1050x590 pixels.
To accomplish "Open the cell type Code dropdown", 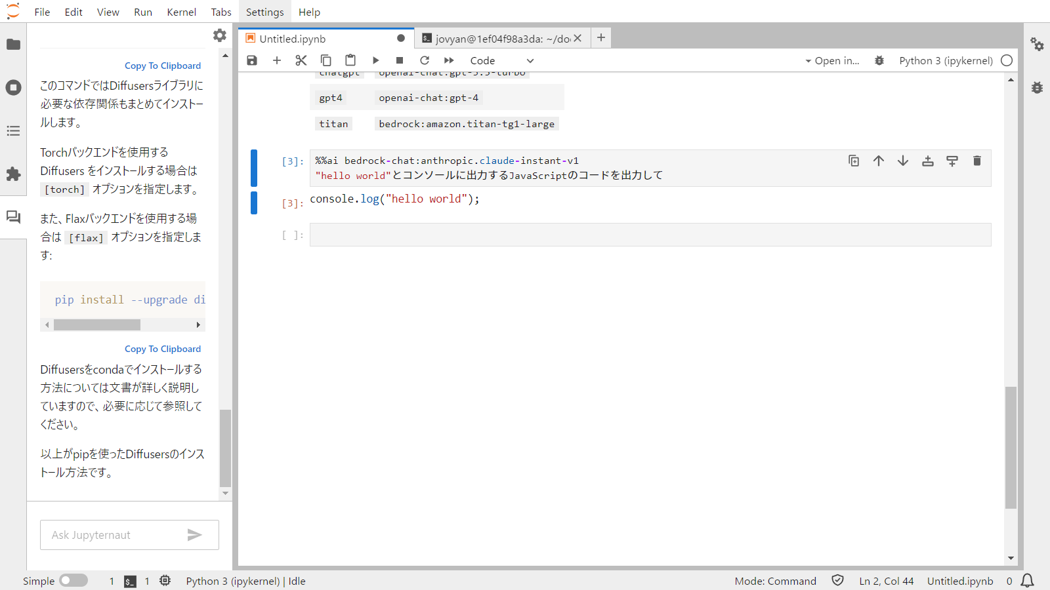I will [501, 60].
